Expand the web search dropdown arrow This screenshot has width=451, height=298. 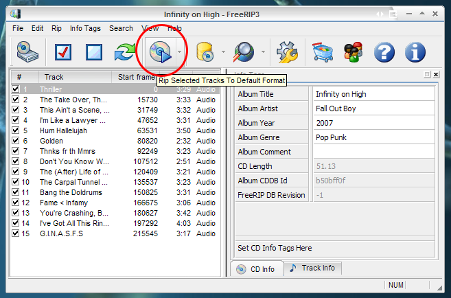[x=263, y=51]
